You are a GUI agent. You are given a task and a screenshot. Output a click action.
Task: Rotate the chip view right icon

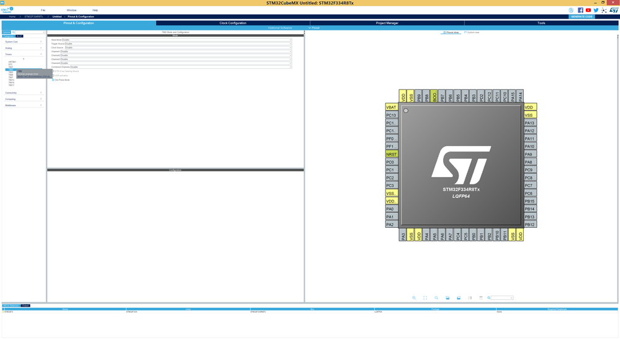click(x=459, y=298)
